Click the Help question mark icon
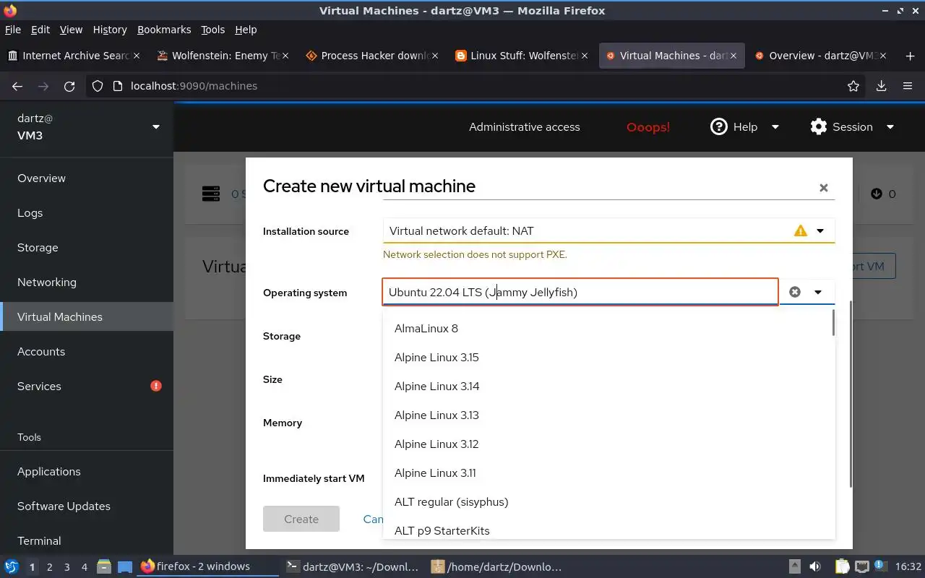This screenshot has width=925, height=578. [x=718, y=127]
